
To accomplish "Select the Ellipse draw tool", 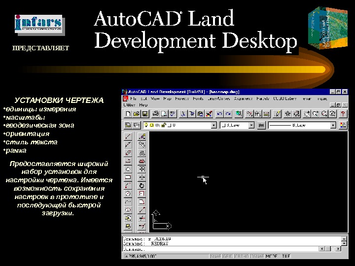I will click(x=128, y=210).
